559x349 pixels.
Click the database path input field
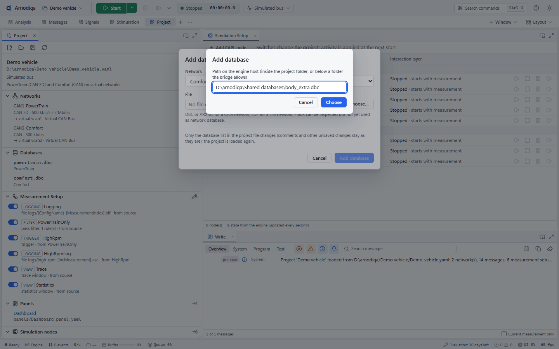(279, 87)
